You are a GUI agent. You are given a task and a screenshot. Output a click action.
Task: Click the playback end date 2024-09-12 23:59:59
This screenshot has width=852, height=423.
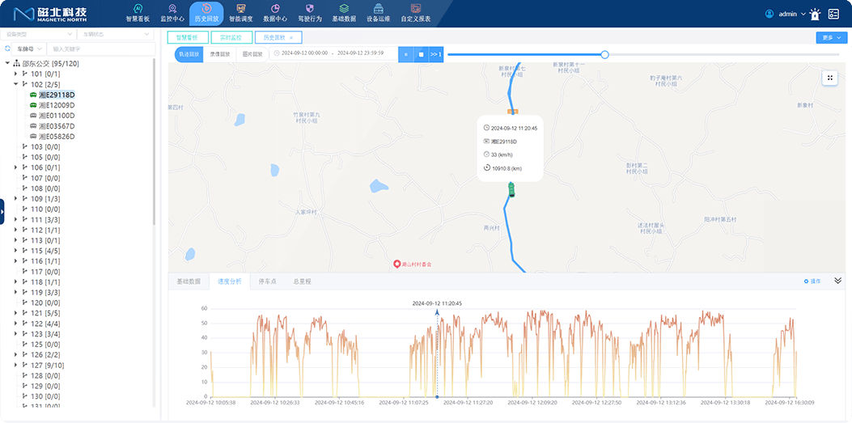tap(361, 53)
